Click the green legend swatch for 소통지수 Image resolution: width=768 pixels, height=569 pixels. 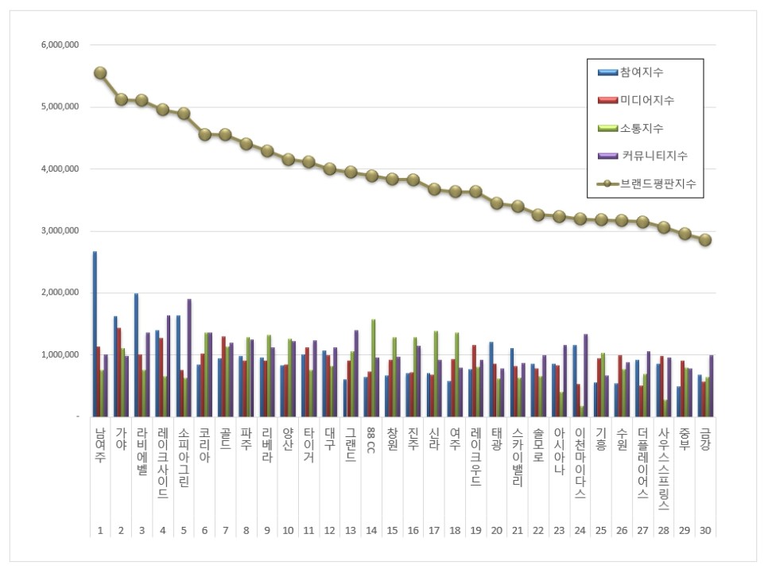tap(608, 128)
